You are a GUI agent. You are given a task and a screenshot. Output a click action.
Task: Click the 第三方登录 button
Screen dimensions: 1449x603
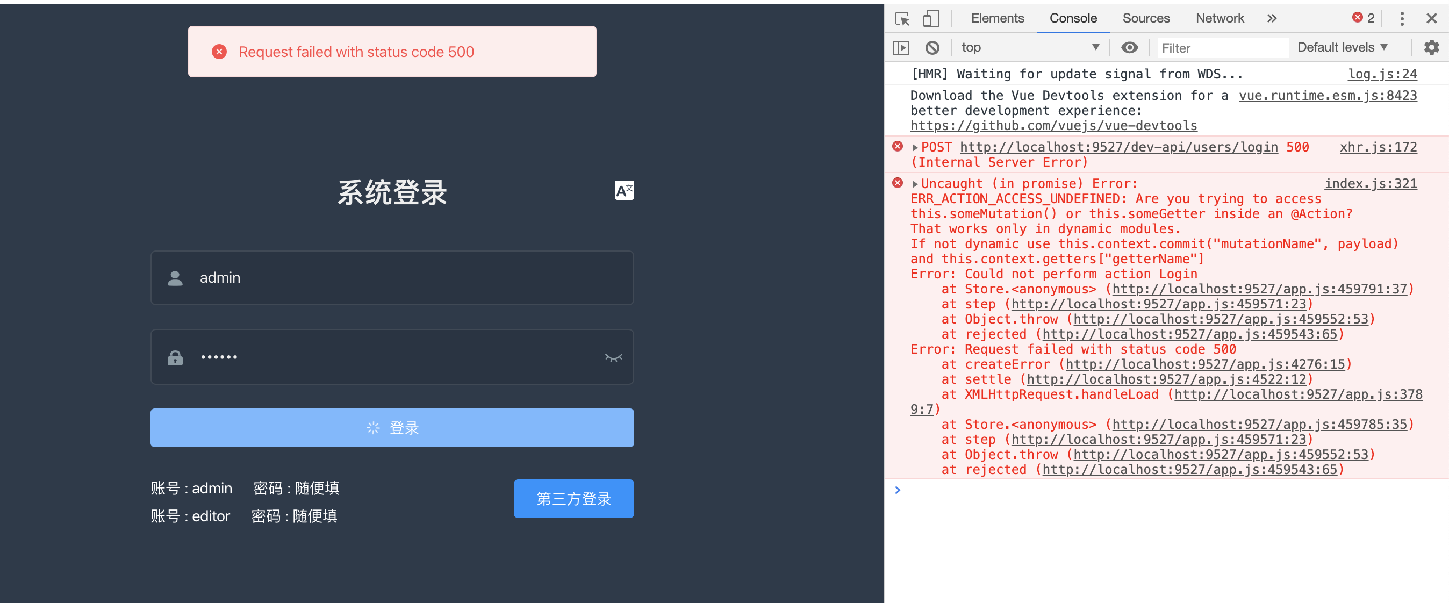coord(573,498)
